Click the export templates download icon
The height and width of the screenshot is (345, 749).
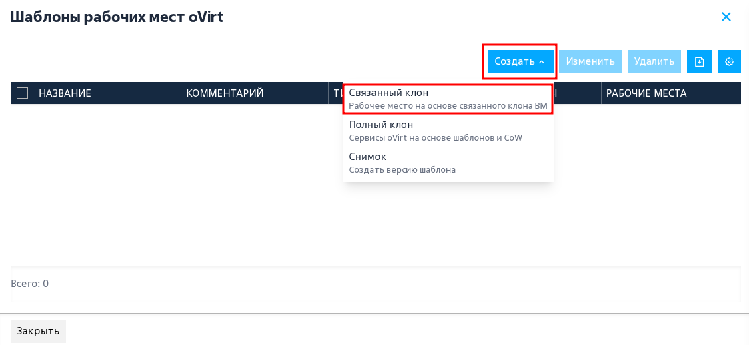click(700, 61)
